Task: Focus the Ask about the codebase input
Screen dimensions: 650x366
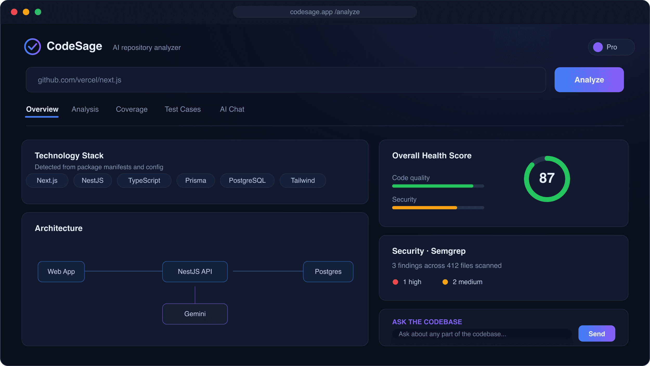Action: click(x=482, y=334)
